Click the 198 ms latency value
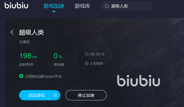 click(28, 56)
